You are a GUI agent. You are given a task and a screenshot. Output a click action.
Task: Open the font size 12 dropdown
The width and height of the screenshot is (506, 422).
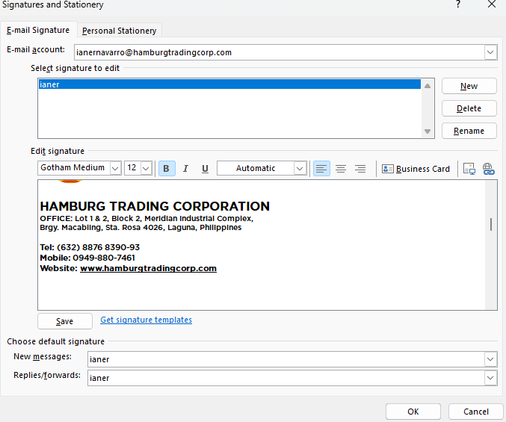(x=146, y=168)
